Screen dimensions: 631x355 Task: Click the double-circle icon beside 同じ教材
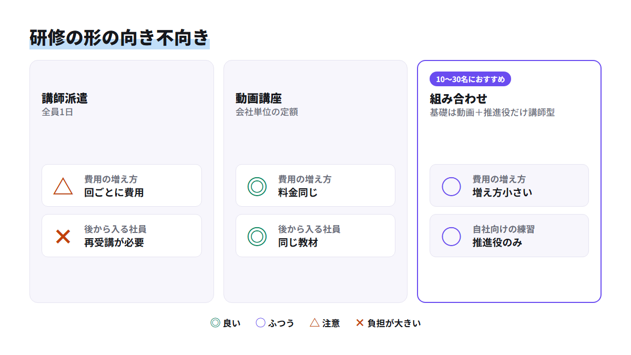pyautogui.click(x=257, y=237)
